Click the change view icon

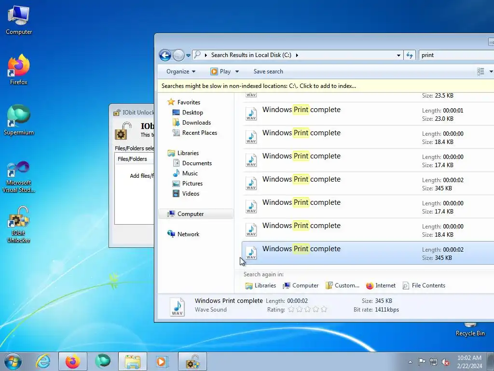pos(480,71)
